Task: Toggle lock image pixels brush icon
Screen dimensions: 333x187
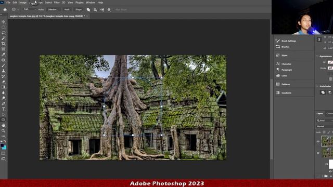Action: [329, 132]
